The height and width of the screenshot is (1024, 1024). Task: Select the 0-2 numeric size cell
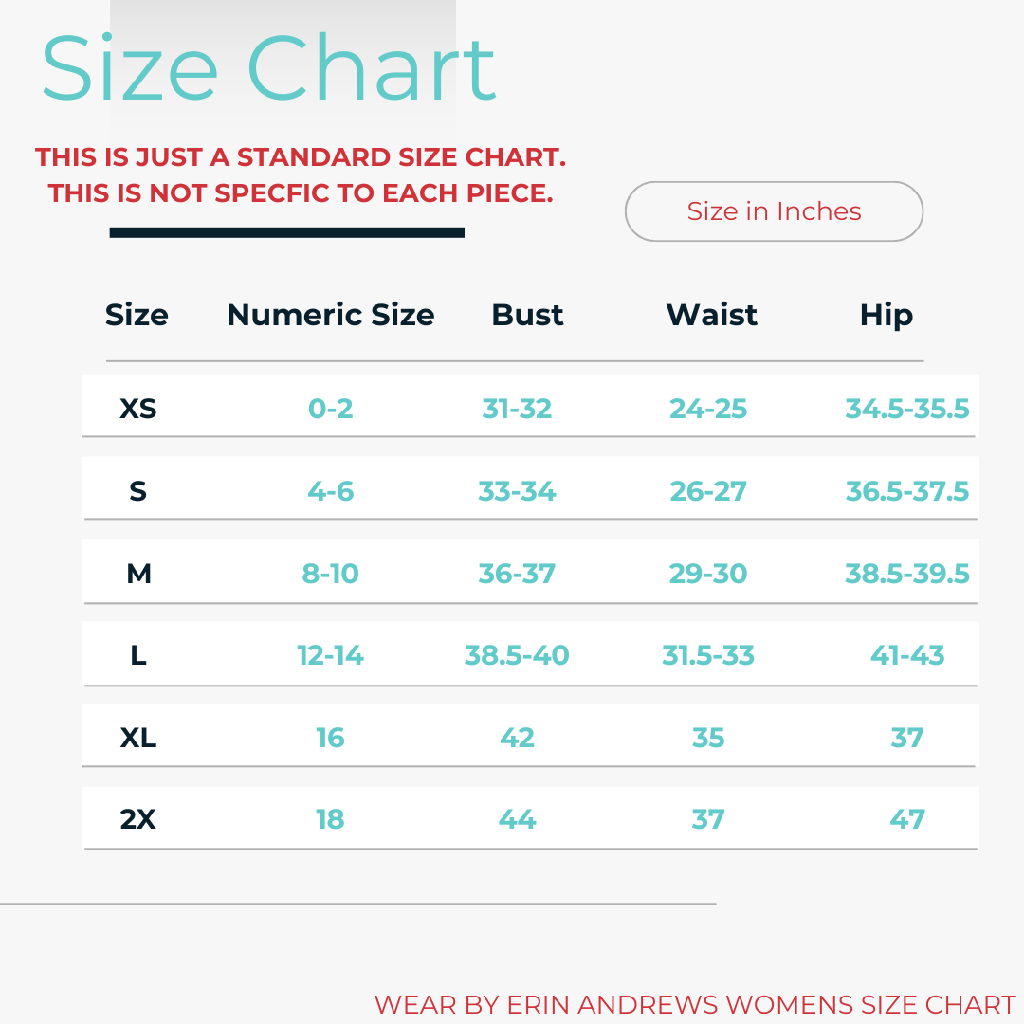click(330, 409)
